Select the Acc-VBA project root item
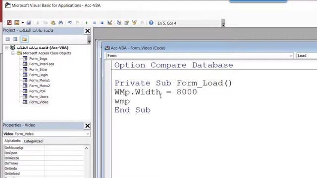Screen dimensions: 317x178 43,47
